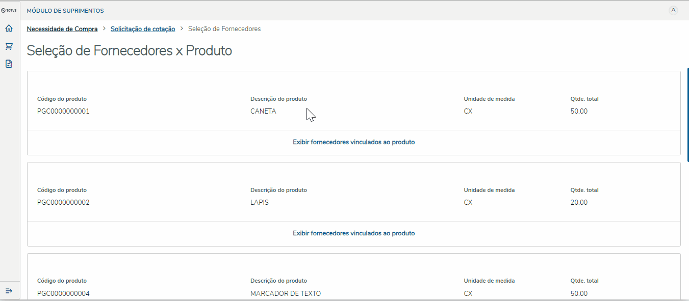Select the Seleção de Fornecedores breadcrumb item
The height and width of the screenshot is (301, 689).
pos(224,29)
